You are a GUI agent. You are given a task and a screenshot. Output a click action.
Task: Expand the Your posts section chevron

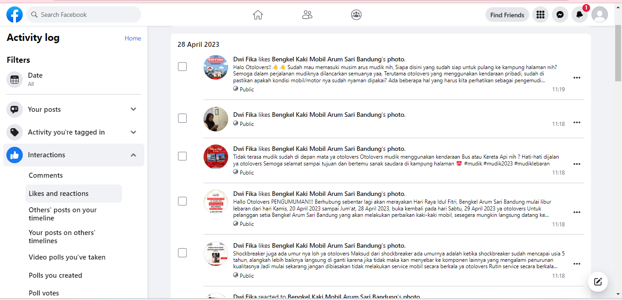(133, 109)
